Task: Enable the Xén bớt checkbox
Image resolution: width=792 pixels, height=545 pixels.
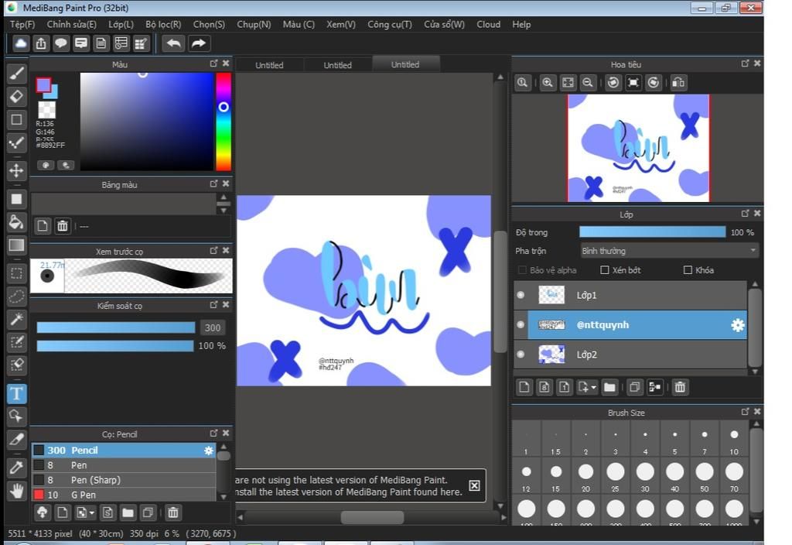Action: 605,270
